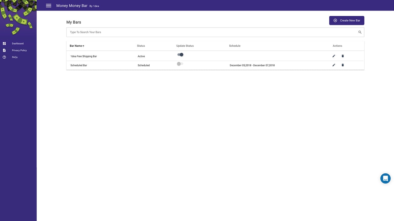This screenshot has height=221, width=394.
Task: Click the search magnifier icon
Action: [360, 32]
